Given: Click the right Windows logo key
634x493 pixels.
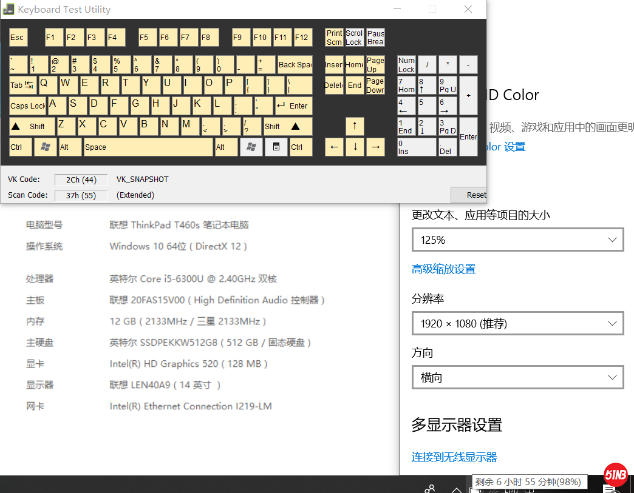Looking at the screenshot, I should [x=251, y=147].
